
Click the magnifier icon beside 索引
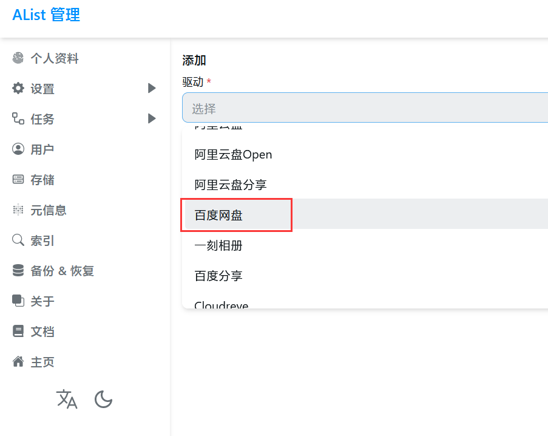point(18,240)
